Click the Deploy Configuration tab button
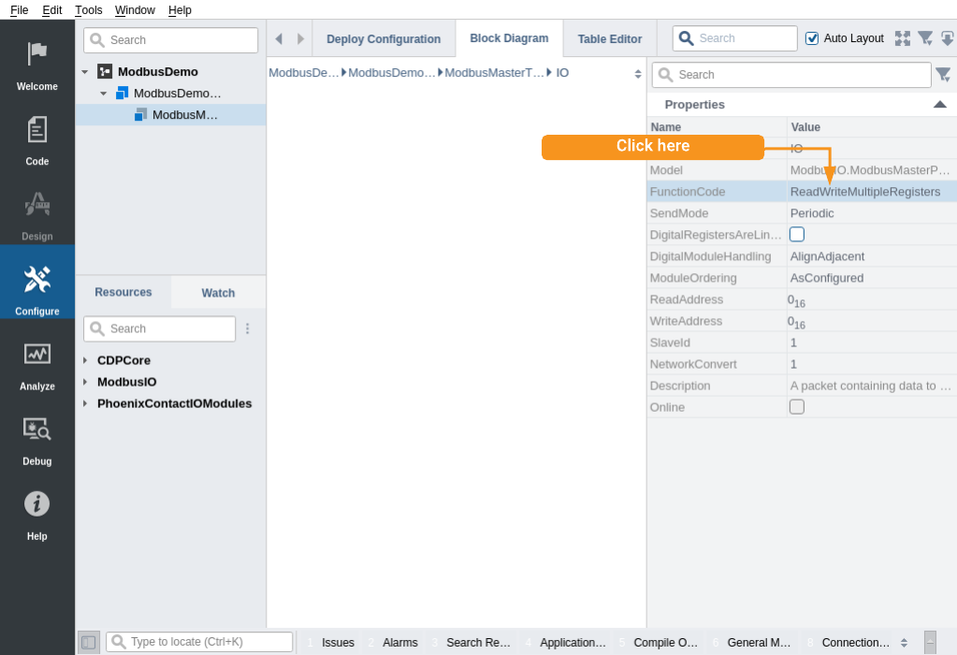The height and width of the screenshot is (655, 957). 384,39
